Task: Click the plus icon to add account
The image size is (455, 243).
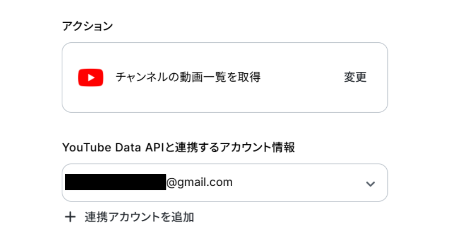Action: pyautogui.click(x=70, y=218)
